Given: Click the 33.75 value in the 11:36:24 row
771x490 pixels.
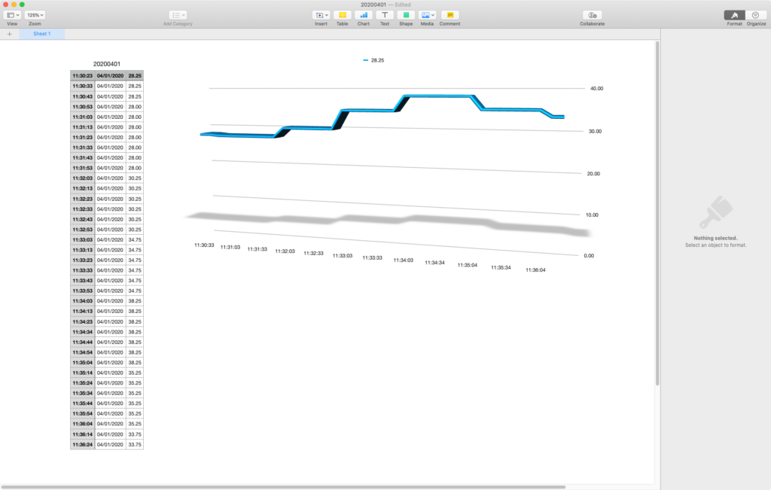Looking at the screenshot, I should coord(135,445).
